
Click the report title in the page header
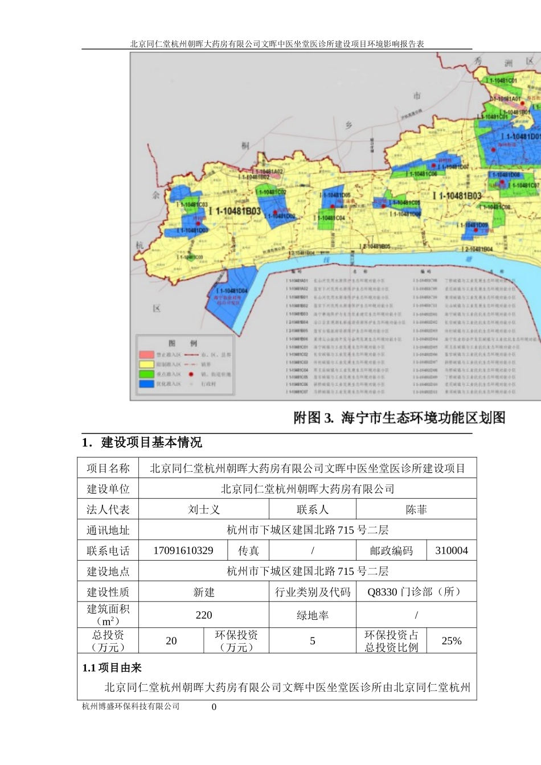[277, 44]
